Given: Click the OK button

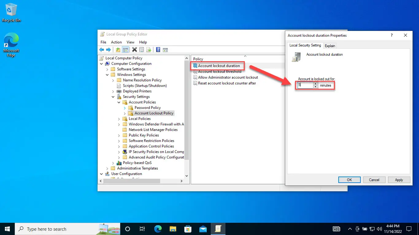Looking at the screenshot, I should [349, 180].
